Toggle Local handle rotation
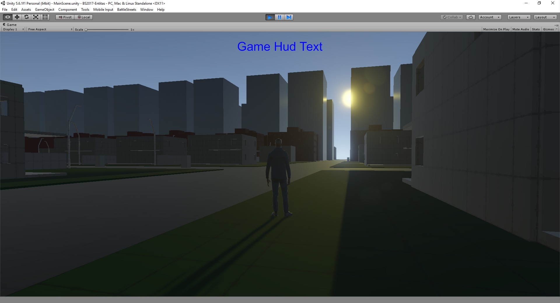The image size is (560, 303). click(x=84, y=17)
